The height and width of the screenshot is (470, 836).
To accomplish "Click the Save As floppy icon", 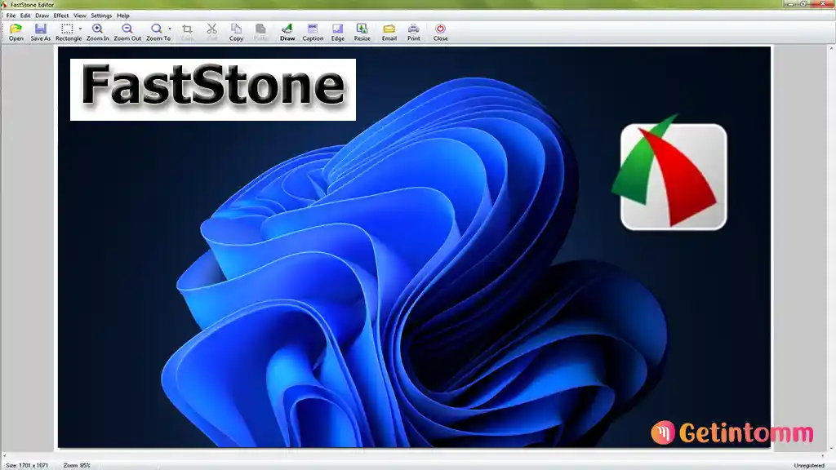I will 41,29.
